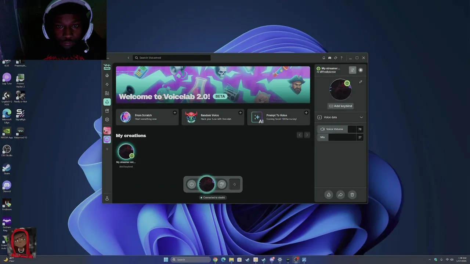Share the voice with arrow button

(x=340, y=195)
